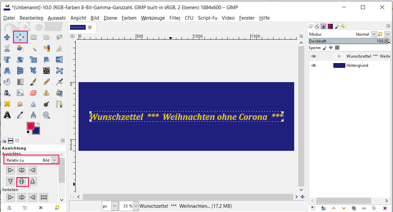Toggle lock pixels brush icon
393x212 pixels.
[x=325, y=48]
